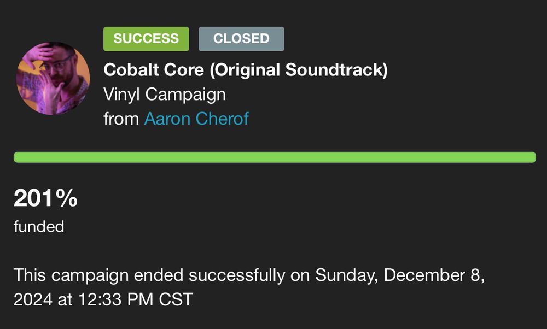
Task: Click the campaign ended successfully message
Action: pyautogui.click(x=249, y=287)
